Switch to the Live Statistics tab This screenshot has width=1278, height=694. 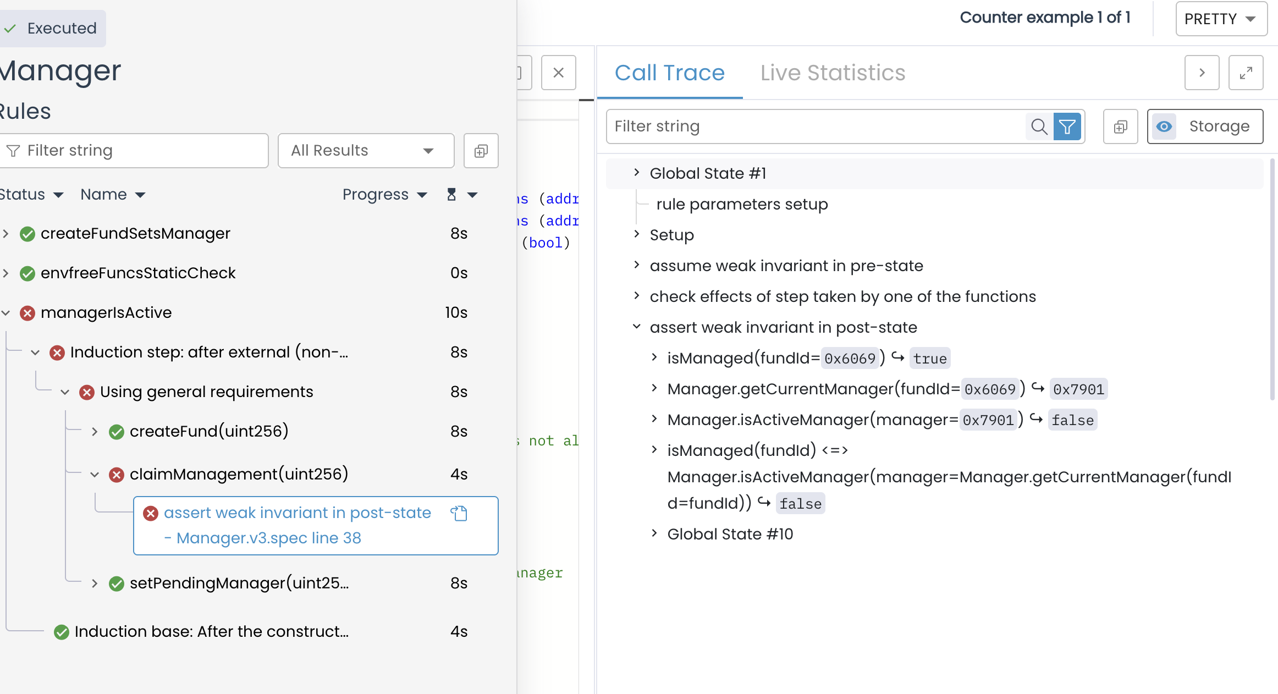[x=833, y=73]
